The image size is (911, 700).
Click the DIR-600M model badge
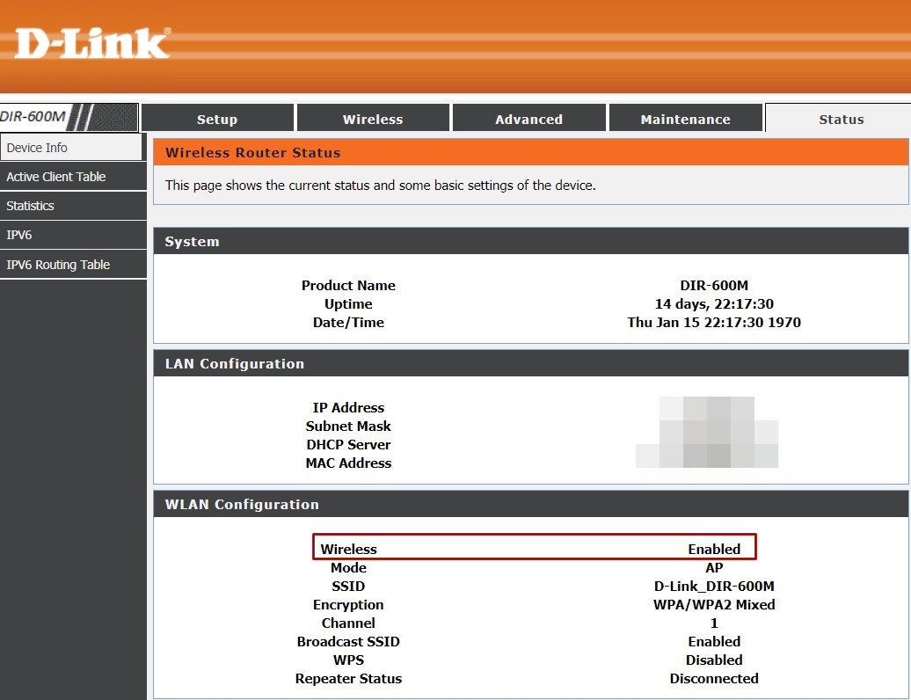click(69, 117)
